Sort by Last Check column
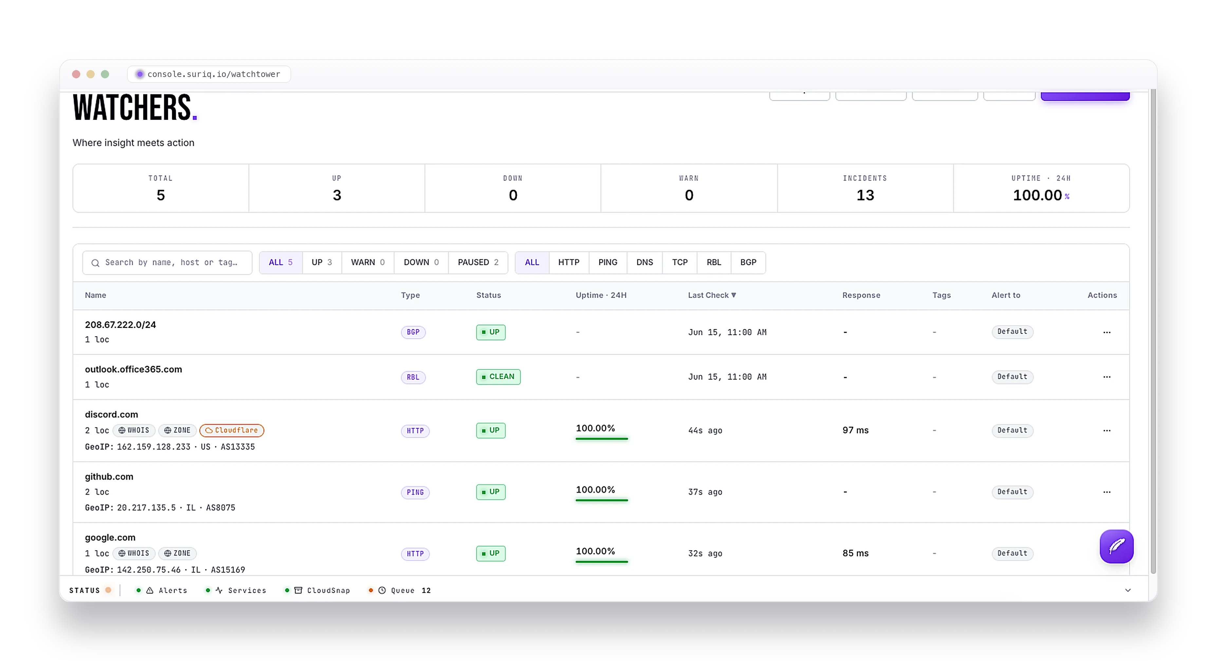 click(711, 295)
